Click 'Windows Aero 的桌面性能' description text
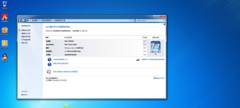 [74, 48]
